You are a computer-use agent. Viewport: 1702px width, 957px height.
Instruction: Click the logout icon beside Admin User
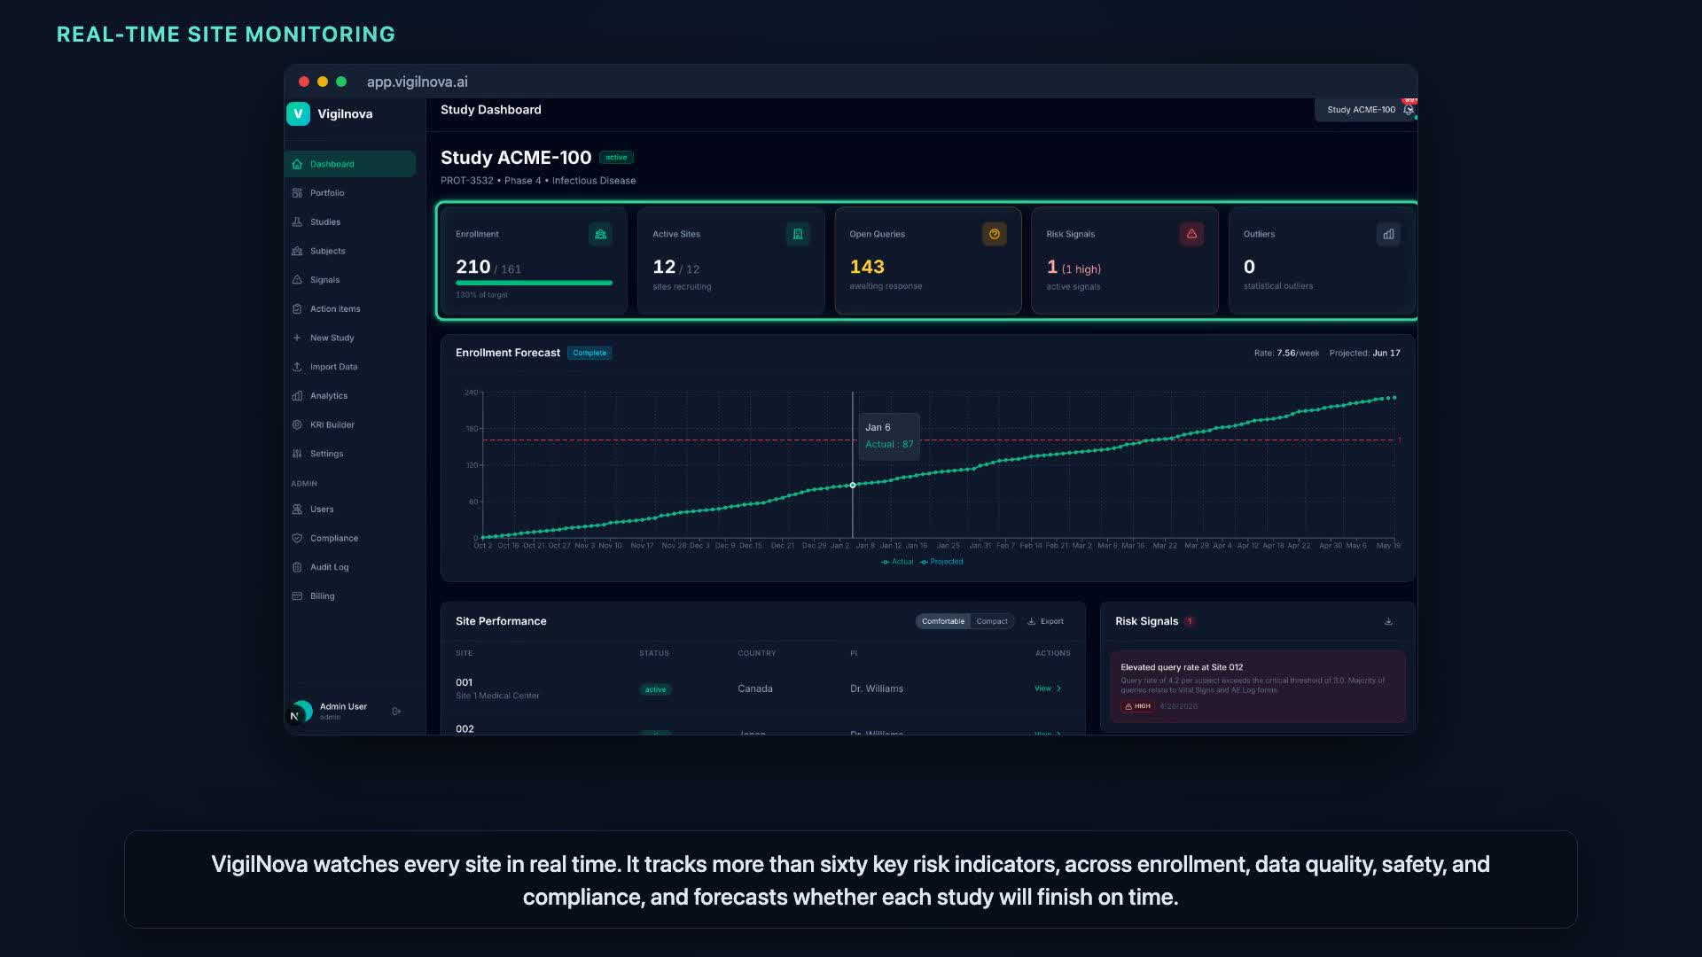[396, 711]
